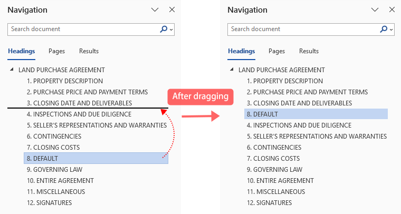The image size is (401, 214).
Task: Go to 10. ENTIRE AGREEMENT in right pane
Action: pos(280,181)
